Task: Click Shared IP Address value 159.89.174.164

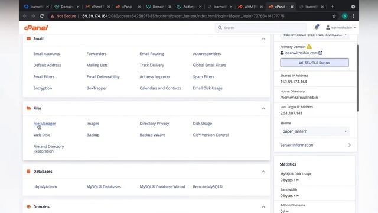Action: (294, 82)
